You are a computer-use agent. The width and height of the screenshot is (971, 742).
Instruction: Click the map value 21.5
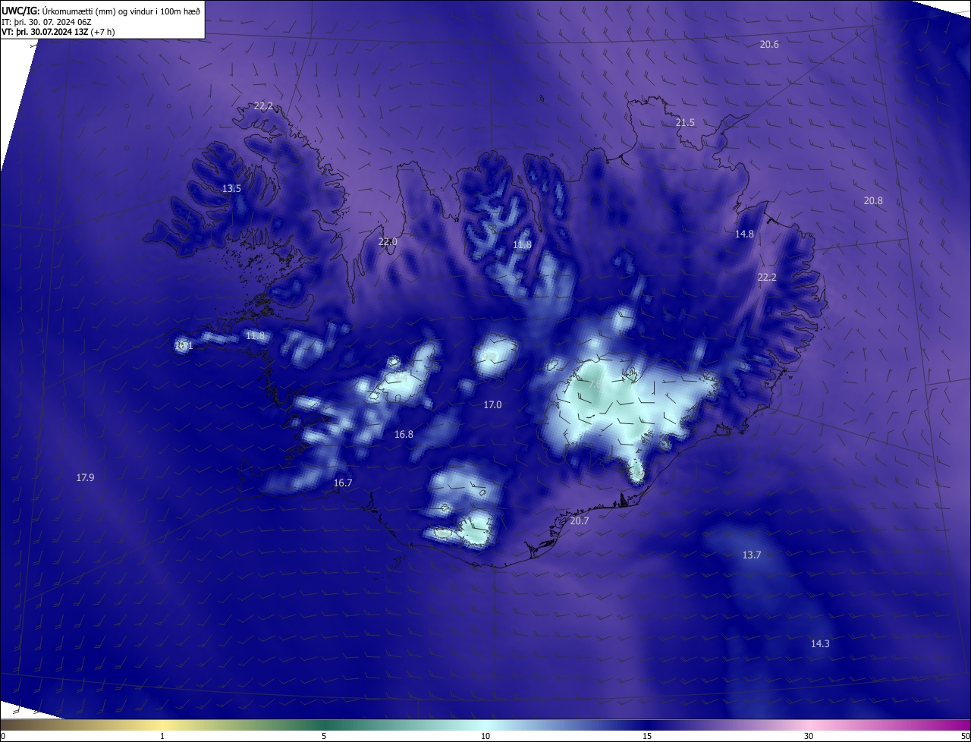pyautogui.click(x=685, y=123)
